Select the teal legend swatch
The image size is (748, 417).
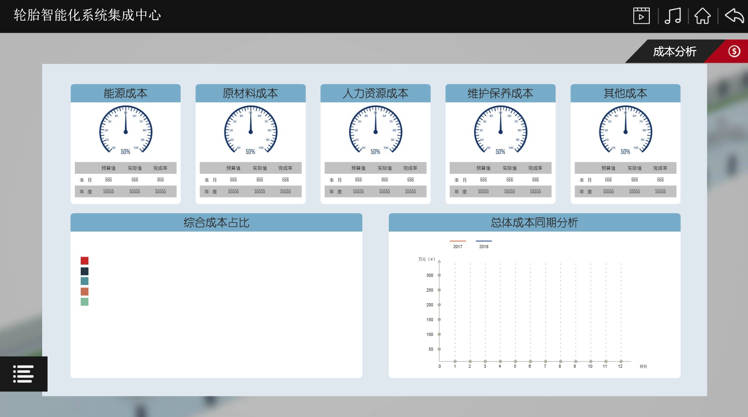tap(84, 281)
